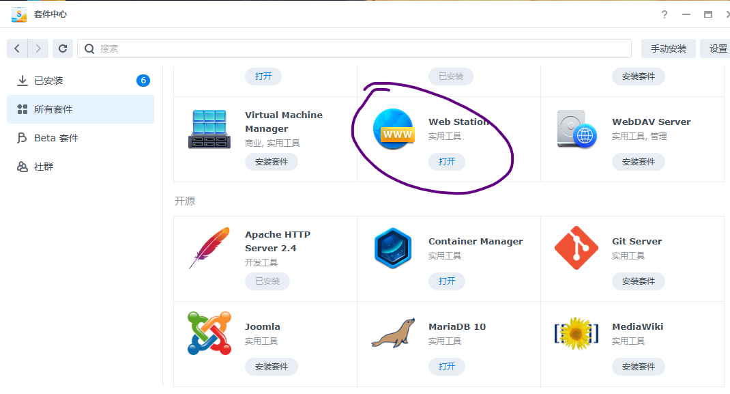This screenshot has height=394, width=730.
Task: Open MariaDB 10 with 打开 button
Action: pos(446,367)
